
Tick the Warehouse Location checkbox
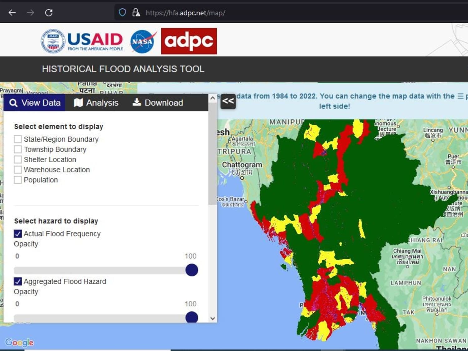pyautogui.click(x=18, y=170)
